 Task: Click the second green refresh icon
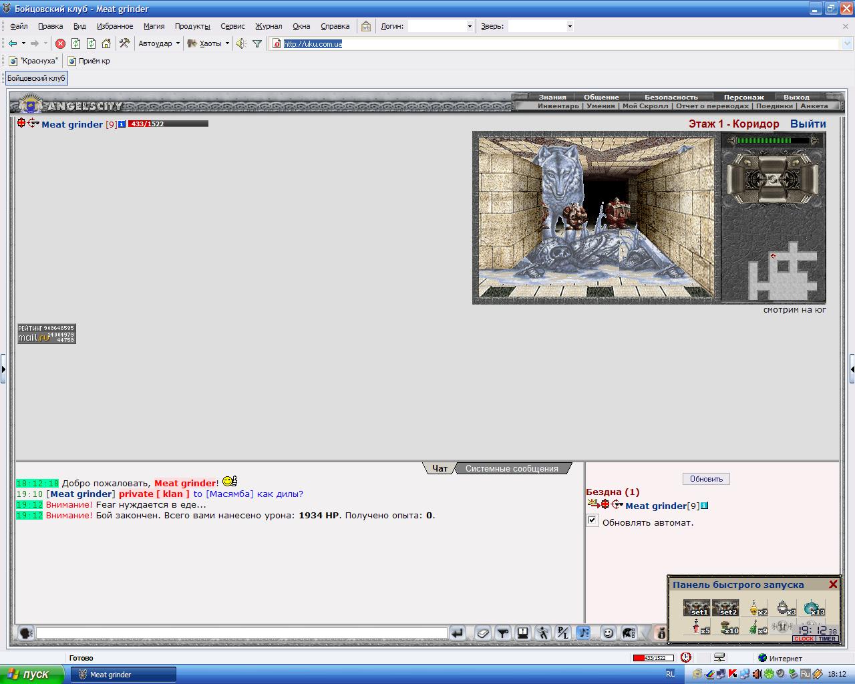click(91, 43)
